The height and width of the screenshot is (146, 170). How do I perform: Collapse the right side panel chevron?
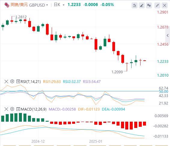click(168, 35)
